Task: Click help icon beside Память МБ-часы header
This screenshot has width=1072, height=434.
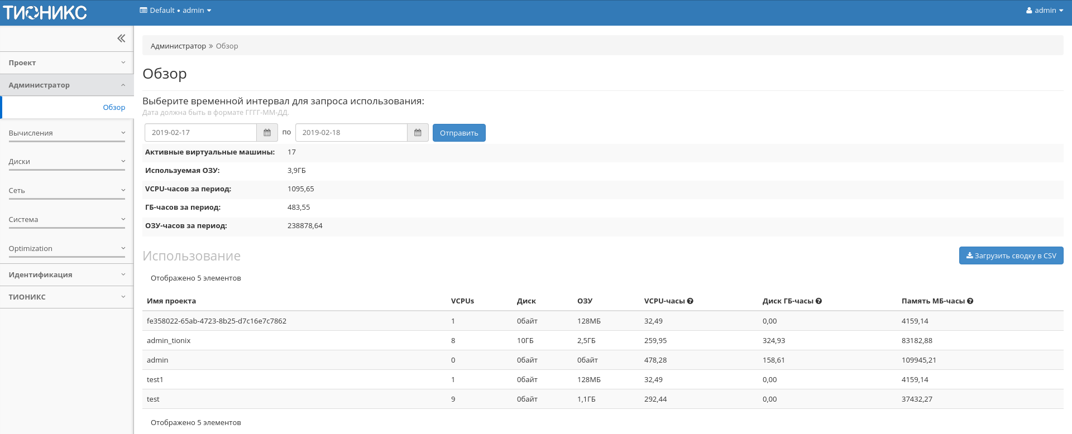Action: [x=970, y=301]
